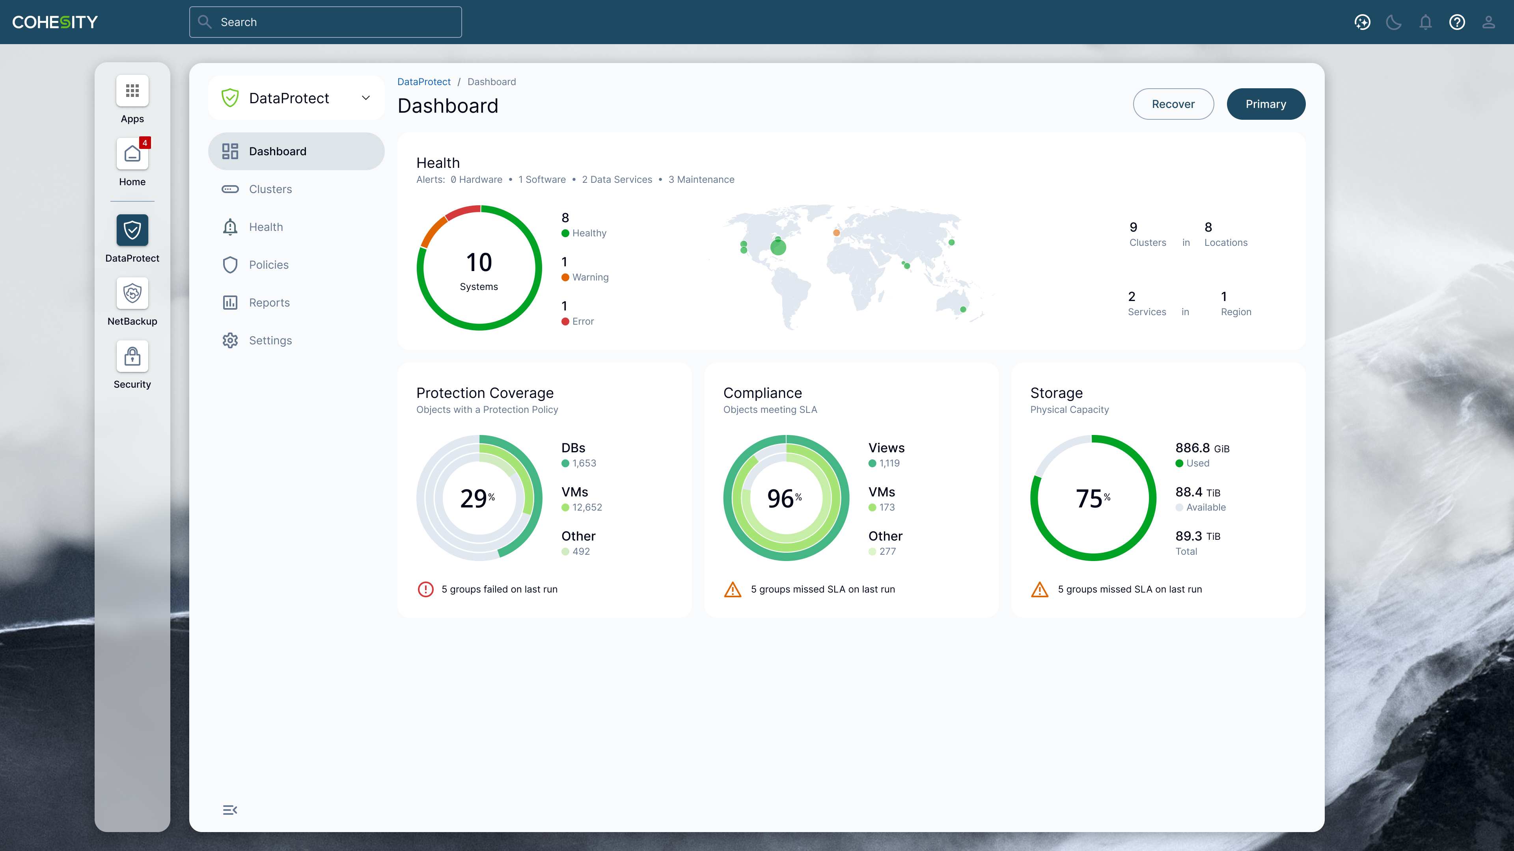
Task: Click the 1 Region count
Action: click(1236, 303)
